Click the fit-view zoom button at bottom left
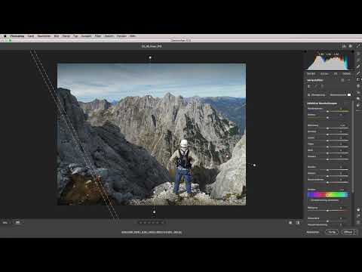362x272 pixels. tap(17, 223)
